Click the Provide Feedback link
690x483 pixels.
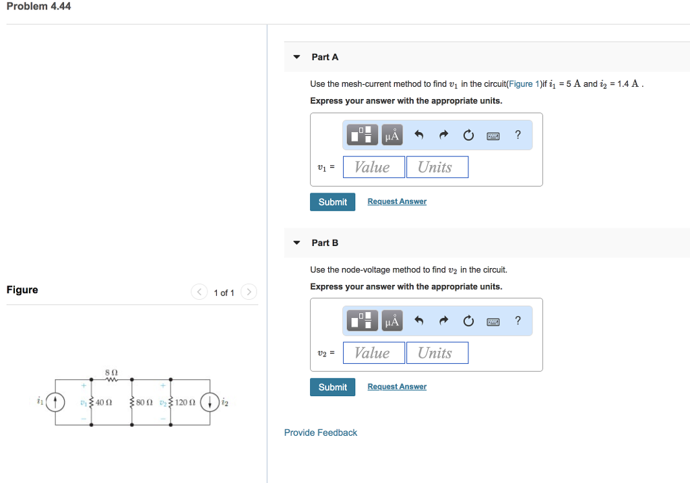(320, 432)
